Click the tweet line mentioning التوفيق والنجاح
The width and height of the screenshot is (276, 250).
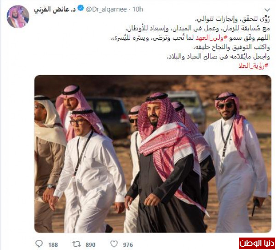[231, 47]
